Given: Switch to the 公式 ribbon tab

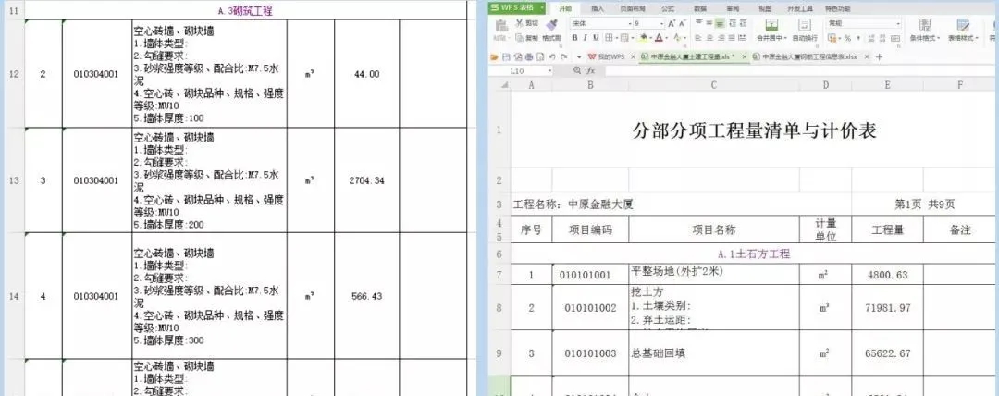Looking at the screenshot, I should pos(668,8).
